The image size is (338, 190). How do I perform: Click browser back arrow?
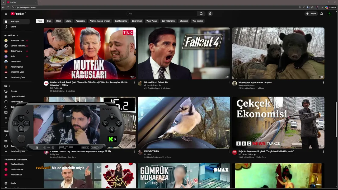[3, 7]
